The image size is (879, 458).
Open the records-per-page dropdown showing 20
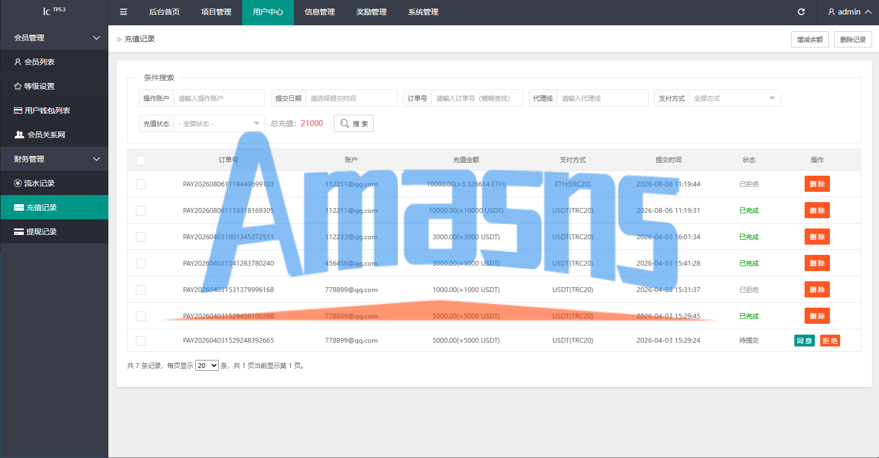coord(207,365)
